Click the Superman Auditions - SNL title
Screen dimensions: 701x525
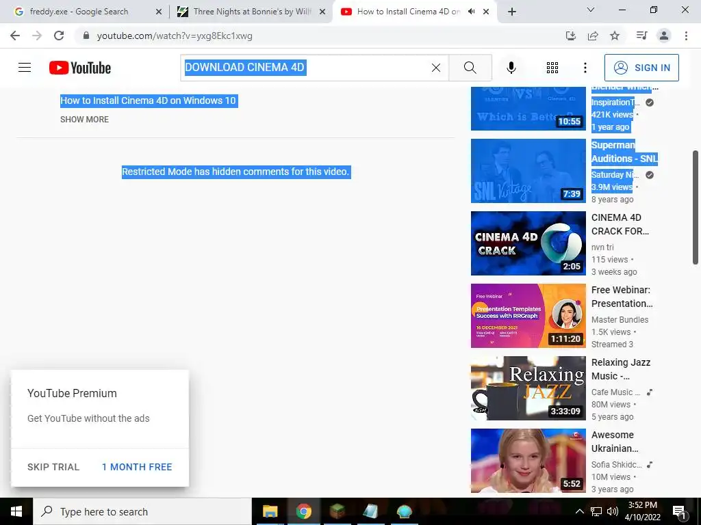624,152
